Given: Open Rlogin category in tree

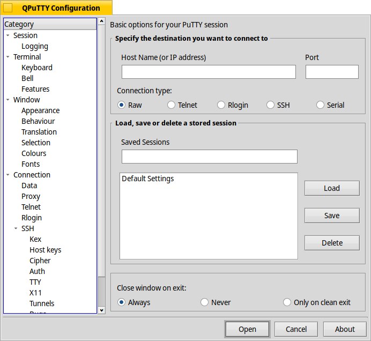Looking at the screenshot, I should tap(32, 218).
